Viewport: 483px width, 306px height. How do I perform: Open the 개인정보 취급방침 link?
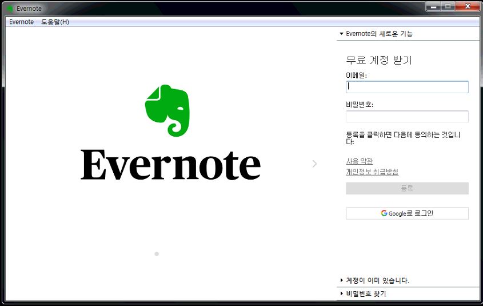tap(372, 172)
